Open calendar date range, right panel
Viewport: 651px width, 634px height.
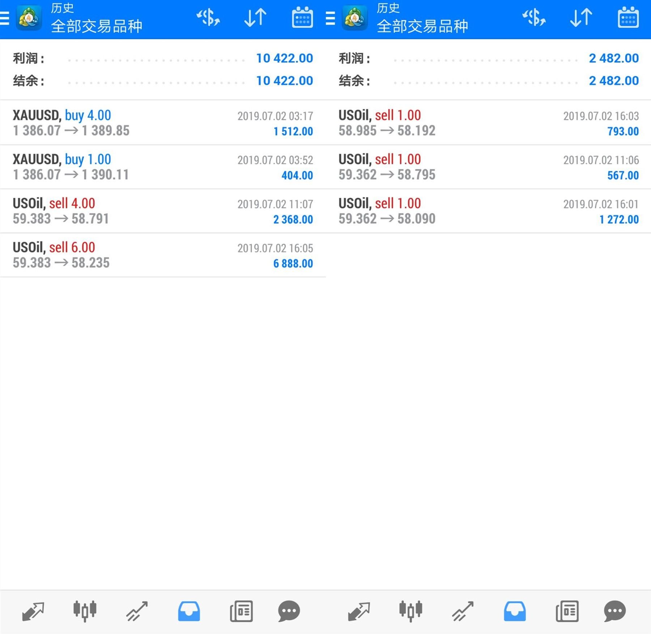(x=628, y=17)
